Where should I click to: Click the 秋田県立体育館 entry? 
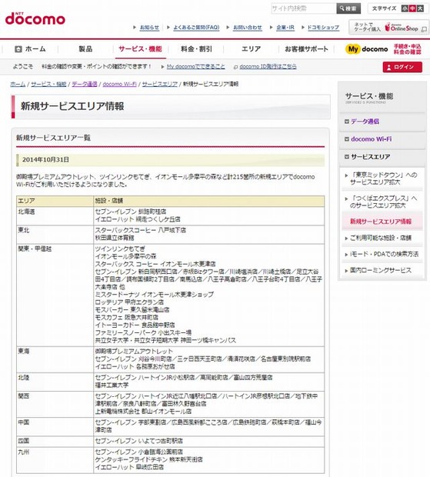(115, 238)
